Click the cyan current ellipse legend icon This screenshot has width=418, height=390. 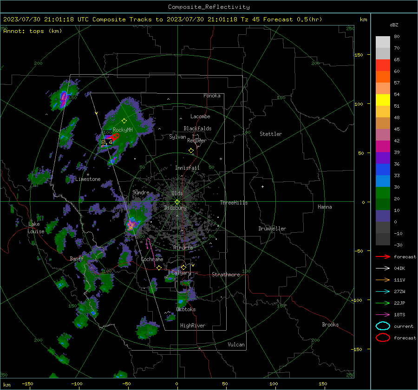click(383, 326)
